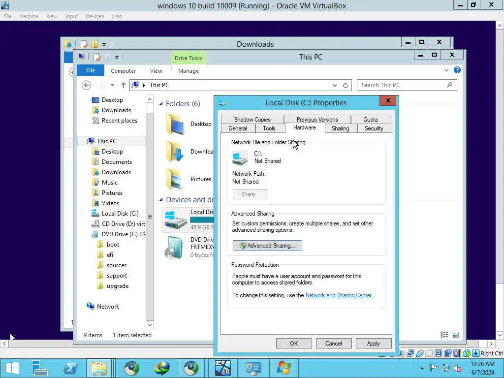Open the Network and Sharing Center link
Viewport: 504px width, 378px height.
pos(338,295)
